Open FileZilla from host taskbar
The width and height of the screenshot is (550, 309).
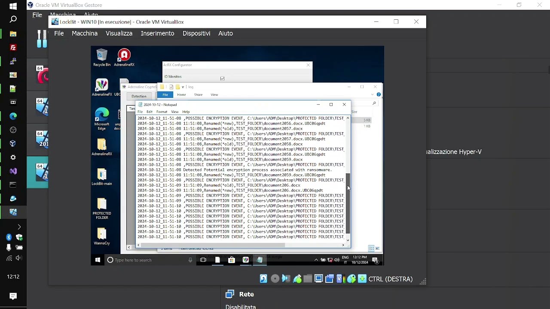point(13,48)
